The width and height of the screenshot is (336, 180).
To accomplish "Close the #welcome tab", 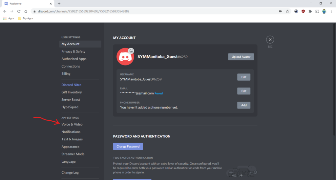I will [51, 4].
